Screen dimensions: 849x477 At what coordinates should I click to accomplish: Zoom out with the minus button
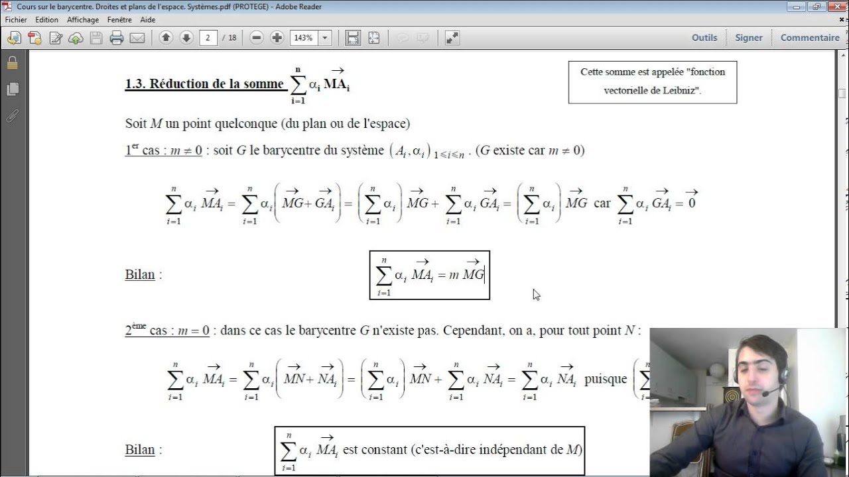coord(257,38)
